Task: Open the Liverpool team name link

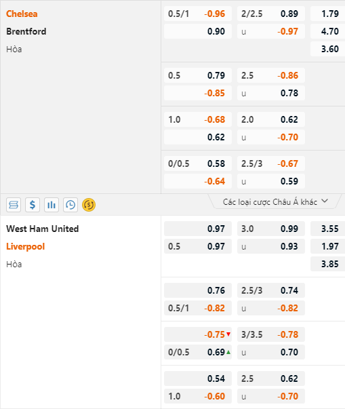Action: (26, 246)
